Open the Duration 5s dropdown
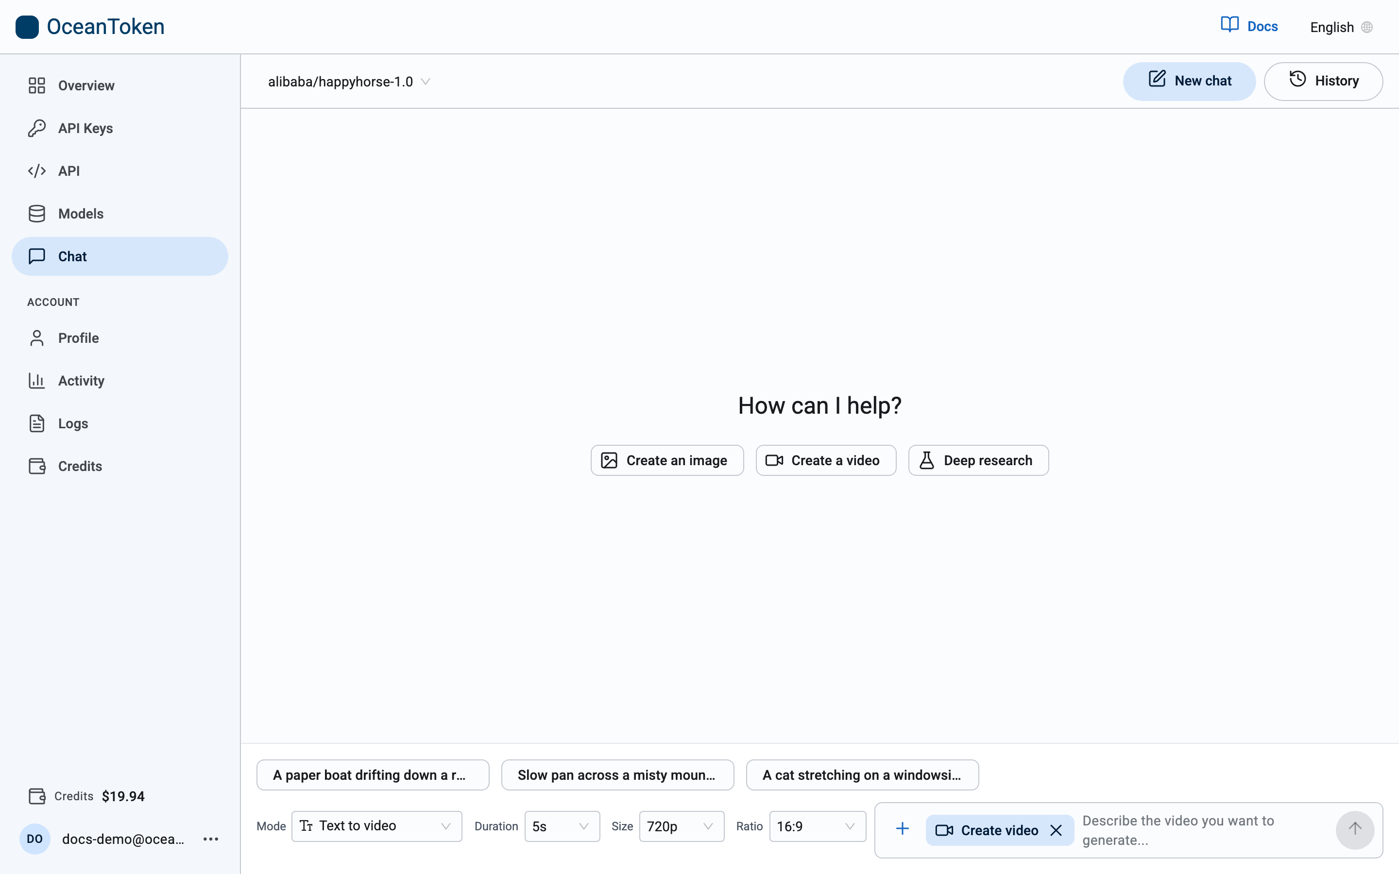The width and height of the screenshot is (1399, 874). (562, 826)
